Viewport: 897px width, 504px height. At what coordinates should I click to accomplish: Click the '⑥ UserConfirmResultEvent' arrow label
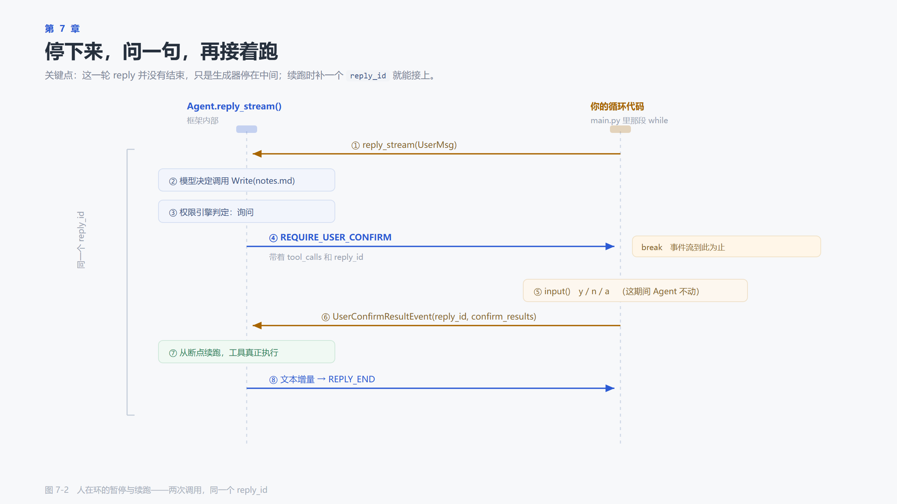point(429,317)
